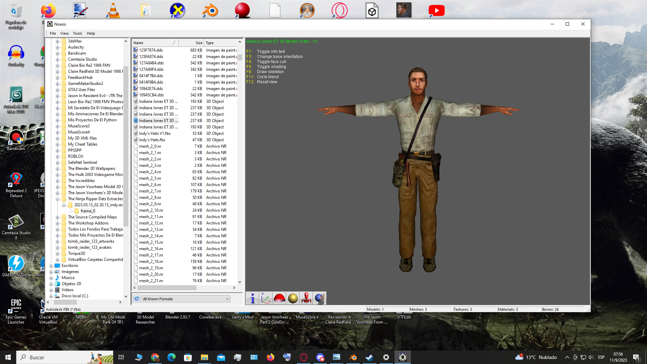The height and width of the screenshot is (364, 647).
Task: Open File Explorer from the taskbar
Action: click(x=205, y=357)
